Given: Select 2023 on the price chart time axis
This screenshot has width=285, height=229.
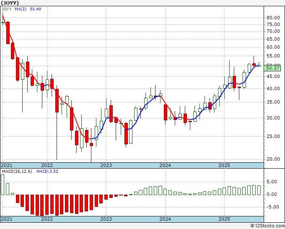Looking at the screenshot, I should 106,165.
